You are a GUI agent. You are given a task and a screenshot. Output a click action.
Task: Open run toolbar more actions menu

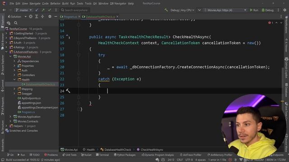click(x=278, y=10)
